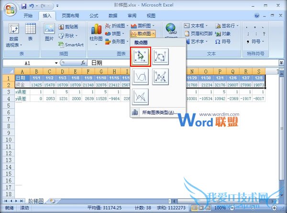
Task: Insert a symbol with the Ω icon
Action: tap(223, 41)
